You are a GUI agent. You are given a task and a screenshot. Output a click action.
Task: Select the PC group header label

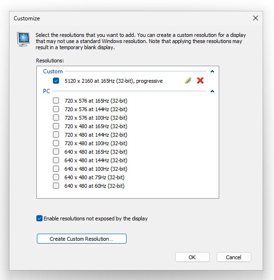(46, 91)
